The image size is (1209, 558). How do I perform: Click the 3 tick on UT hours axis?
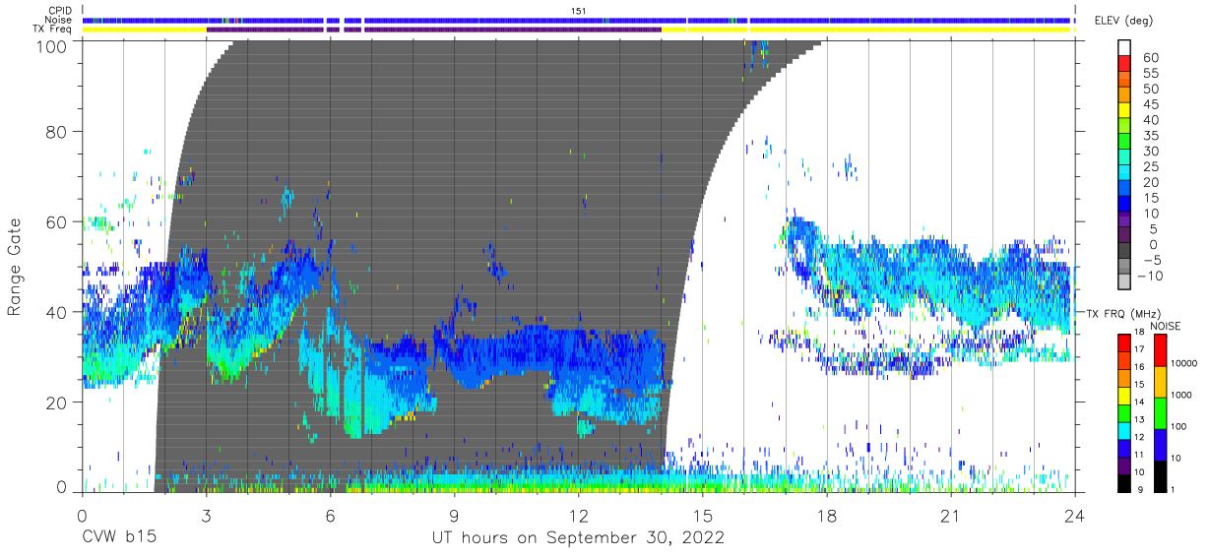[x=206, y=515]
